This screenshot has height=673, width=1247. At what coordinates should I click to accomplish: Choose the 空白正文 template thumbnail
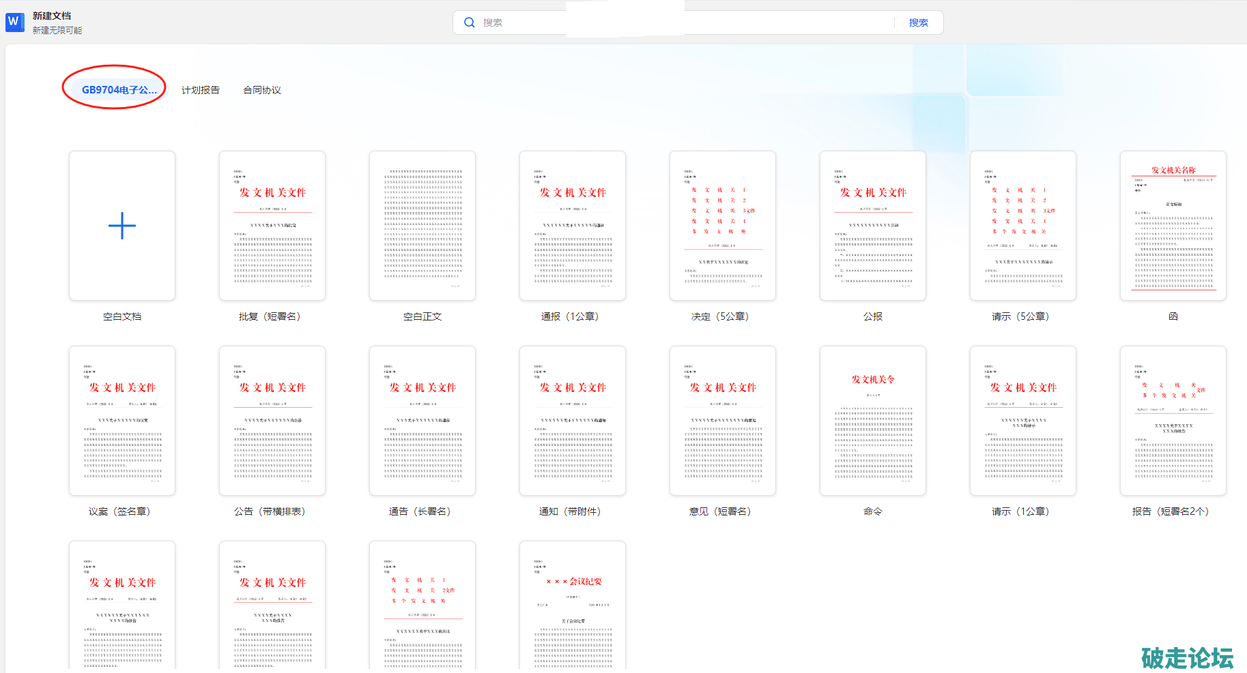pyautogui.click(x=422, y=226)
